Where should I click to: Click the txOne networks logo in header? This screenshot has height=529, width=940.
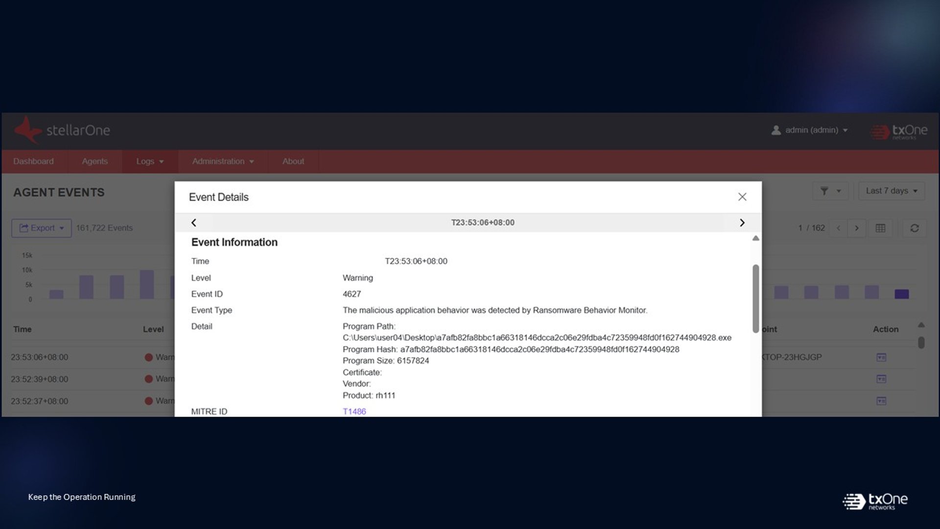[898, 131]
